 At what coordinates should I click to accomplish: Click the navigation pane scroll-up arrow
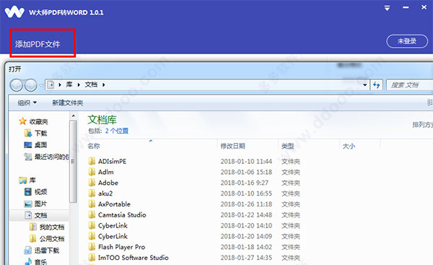tap(73, 116)
